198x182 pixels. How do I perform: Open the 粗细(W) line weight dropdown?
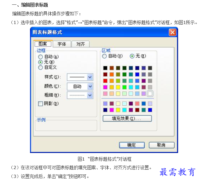[80, 95]
